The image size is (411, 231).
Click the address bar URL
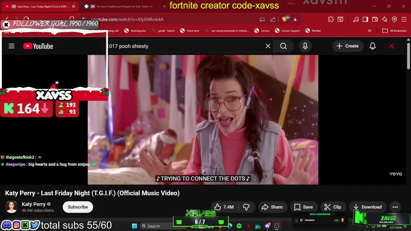(127, 19)
